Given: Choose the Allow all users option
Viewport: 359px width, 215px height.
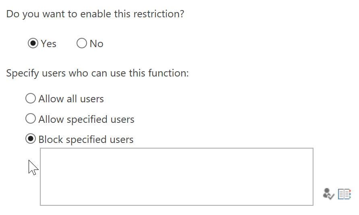Looking at the screenshot, I should [31, 98].
